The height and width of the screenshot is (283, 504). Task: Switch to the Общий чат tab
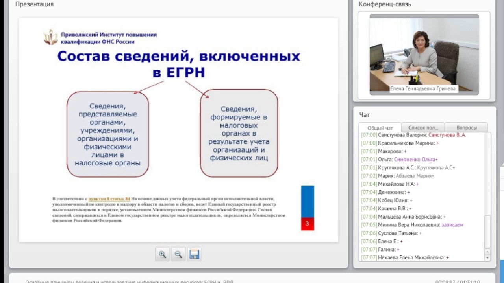(380, 128)
